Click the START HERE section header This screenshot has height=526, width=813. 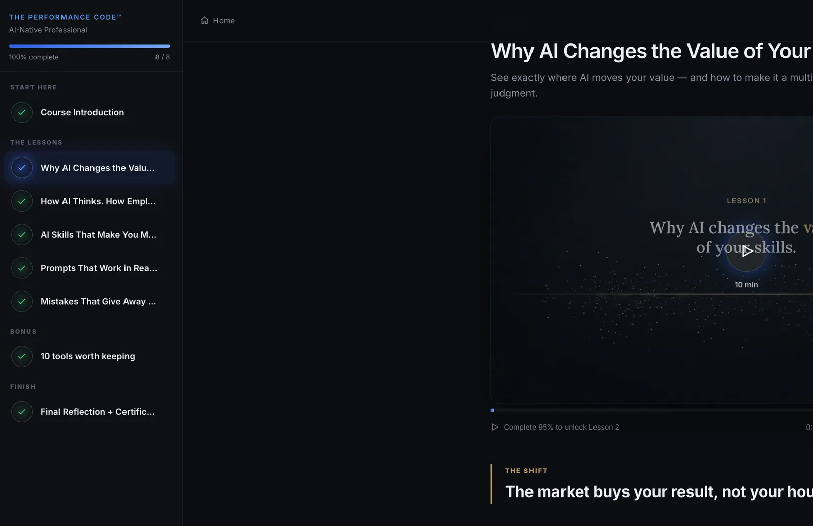pyautogui.click(x=34, y=87)
